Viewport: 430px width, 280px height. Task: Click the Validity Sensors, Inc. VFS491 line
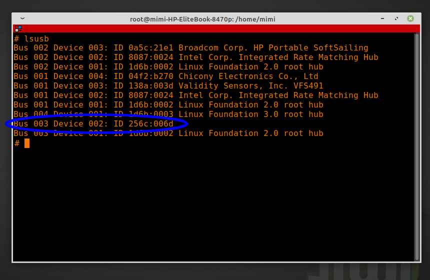pos(168,86)
